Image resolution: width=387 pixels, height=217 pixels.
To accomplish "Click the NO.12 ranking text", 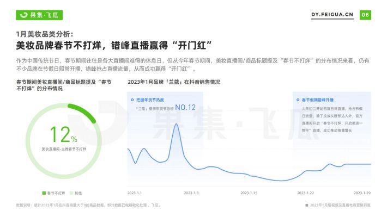I will point(185,107).
